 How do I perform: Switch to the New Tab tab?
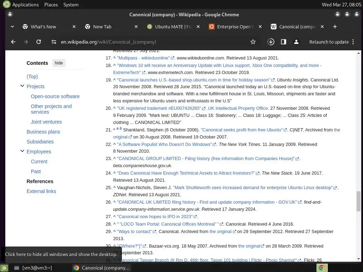102,27
